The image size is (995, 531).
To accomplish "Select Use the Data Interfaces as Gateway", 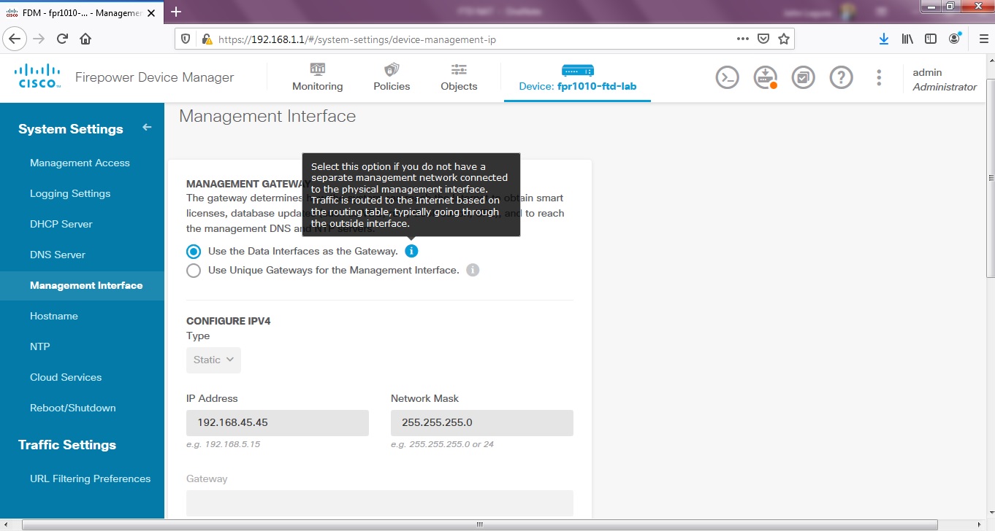I will [x=194, y=251].
